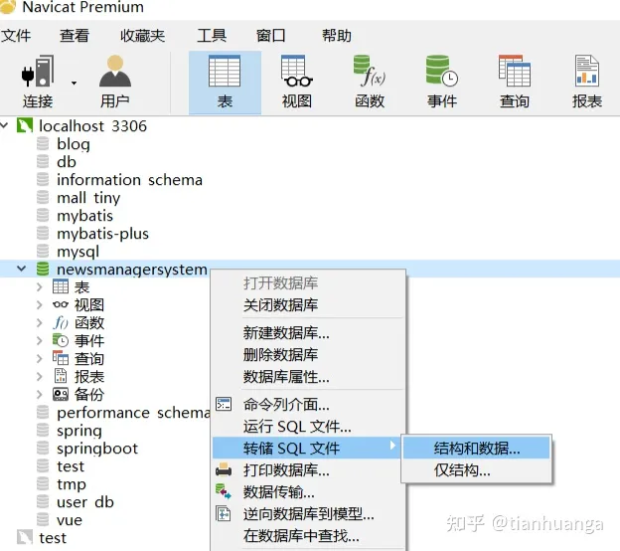Click the 事件 clock icon in tree
Screen dimensions: 620x551
pyautogui.click(x=61, y=340)
